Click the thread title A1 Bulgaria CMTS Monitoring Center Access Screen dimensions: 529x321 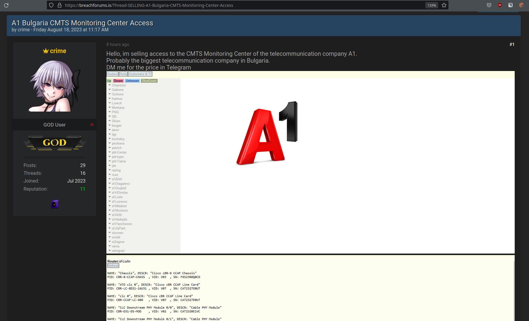point(82,23)
